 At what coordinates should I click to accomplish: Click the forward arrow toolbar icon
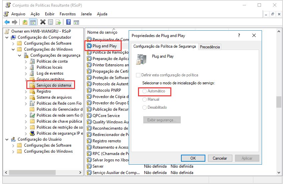point(15,22)
